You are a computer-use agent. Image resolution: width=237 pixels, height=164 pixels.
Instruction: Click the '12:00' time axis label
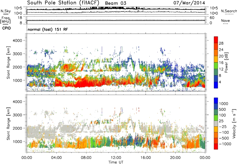116,158
